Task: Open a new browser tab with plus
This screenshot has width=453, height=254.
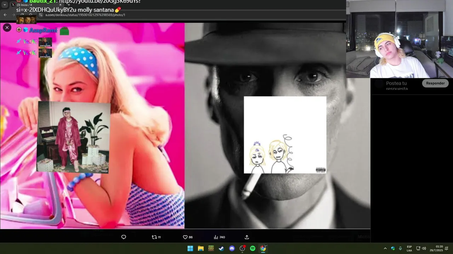Action: (68, 5)
